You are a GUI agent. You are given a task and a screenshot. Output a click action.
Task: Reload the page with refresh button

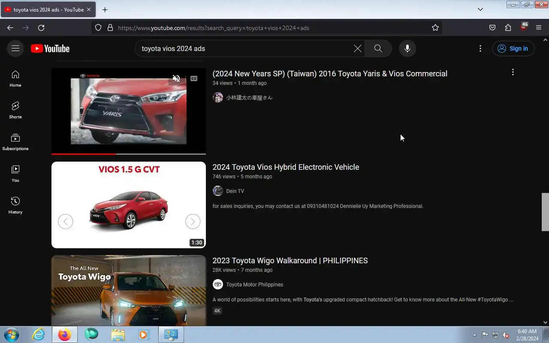(41, 27)
